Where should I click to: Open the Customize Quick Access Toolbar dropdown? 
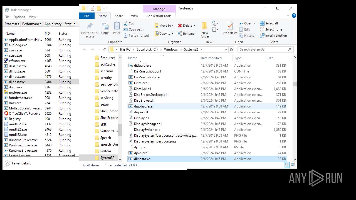click(104, 8)
